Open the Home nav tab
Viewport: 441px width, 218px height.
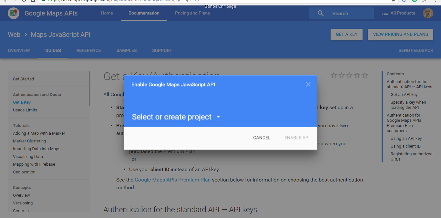(107, 13)
